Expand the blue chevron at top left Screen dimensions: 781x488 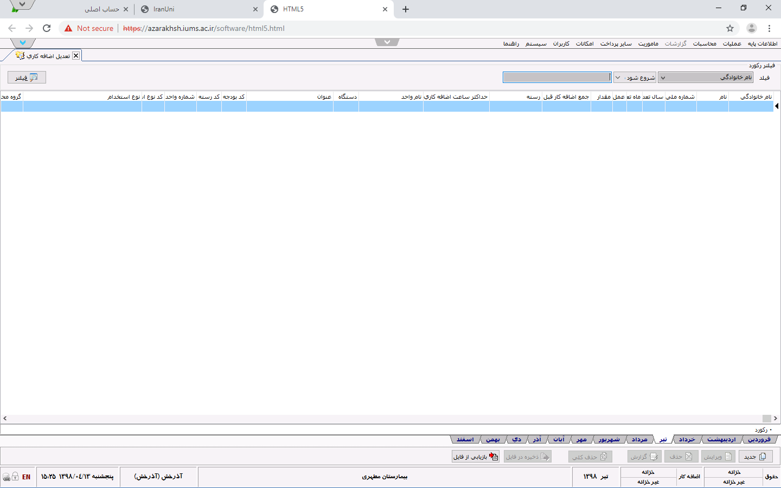23,42
